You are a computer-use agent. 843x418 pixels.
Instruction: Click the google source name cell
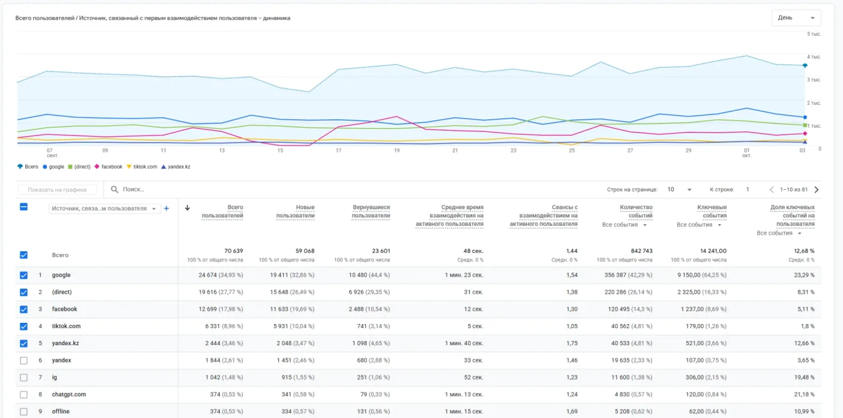61,275
